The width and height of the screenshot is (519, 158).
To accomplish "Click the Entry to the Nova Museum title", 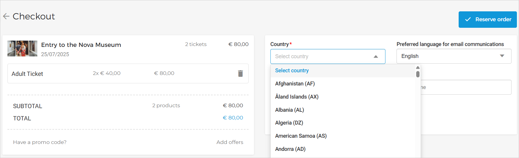I will tap(81, 45).
